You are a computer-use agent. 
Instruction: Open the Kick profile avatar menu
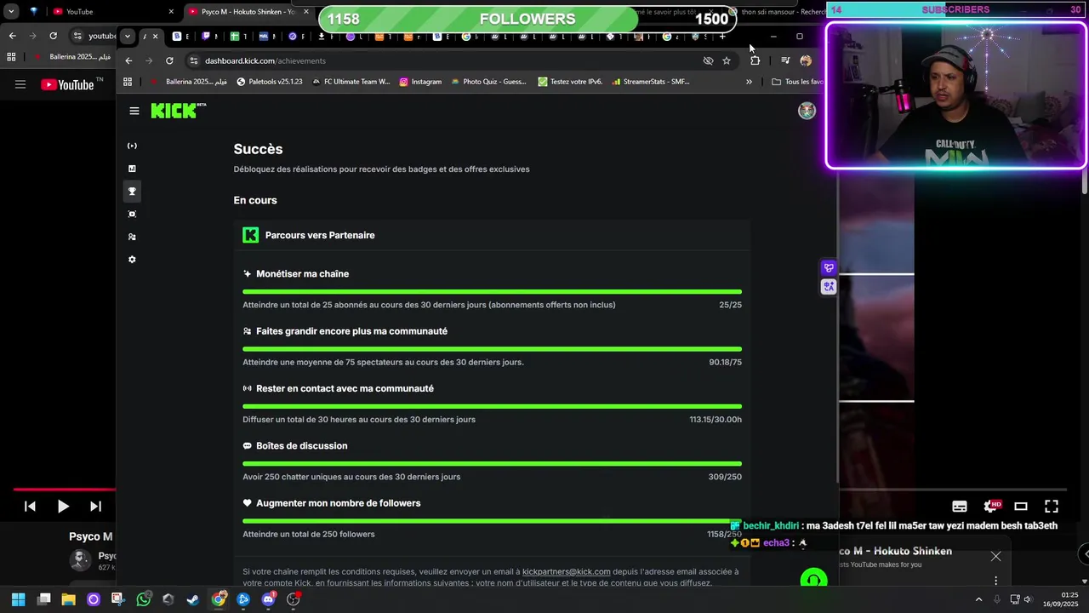807,111
